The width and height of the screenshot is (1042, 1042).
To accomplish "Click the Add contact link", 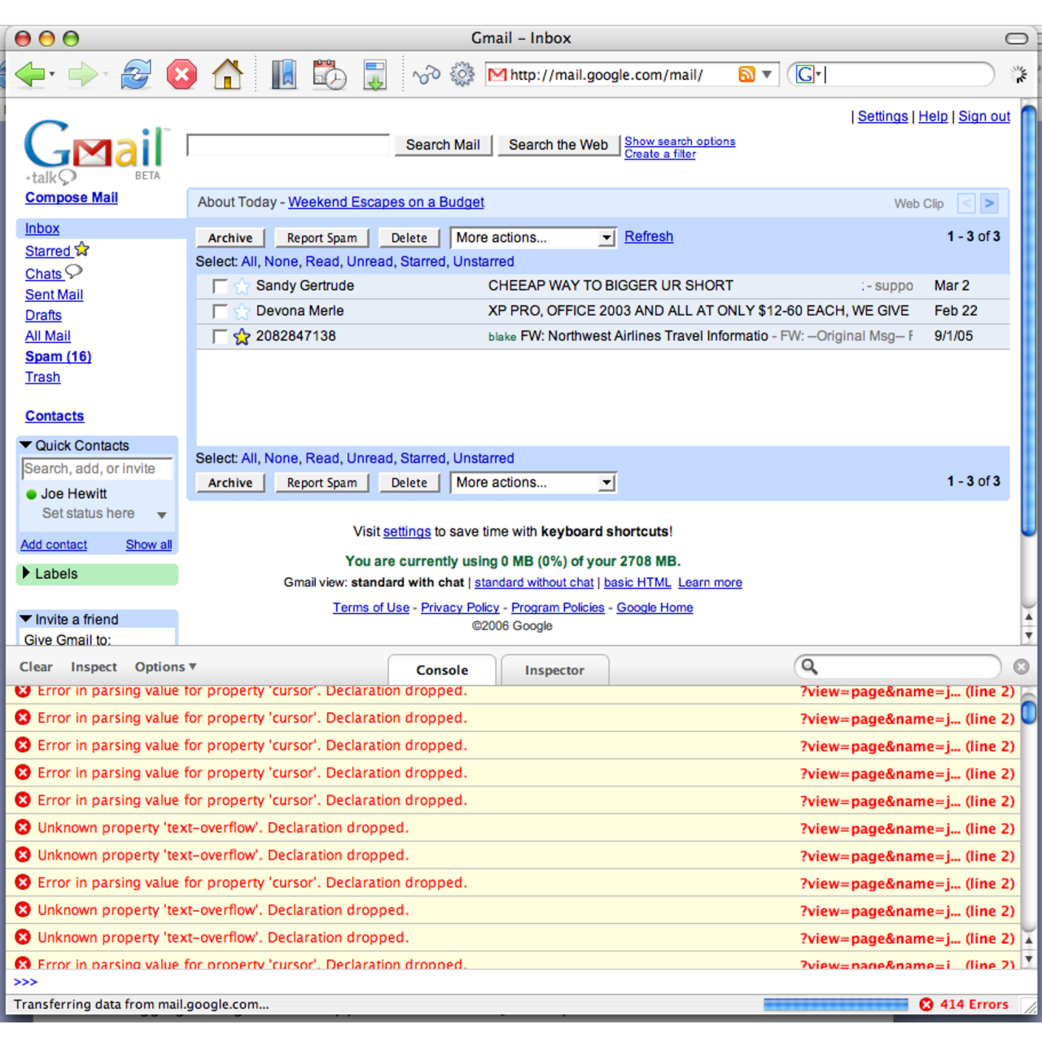I will (x=54, y=545).
